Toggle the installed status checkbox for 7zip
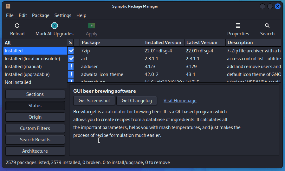This screenshot has width=285, height=171. [x=71, y=51]
